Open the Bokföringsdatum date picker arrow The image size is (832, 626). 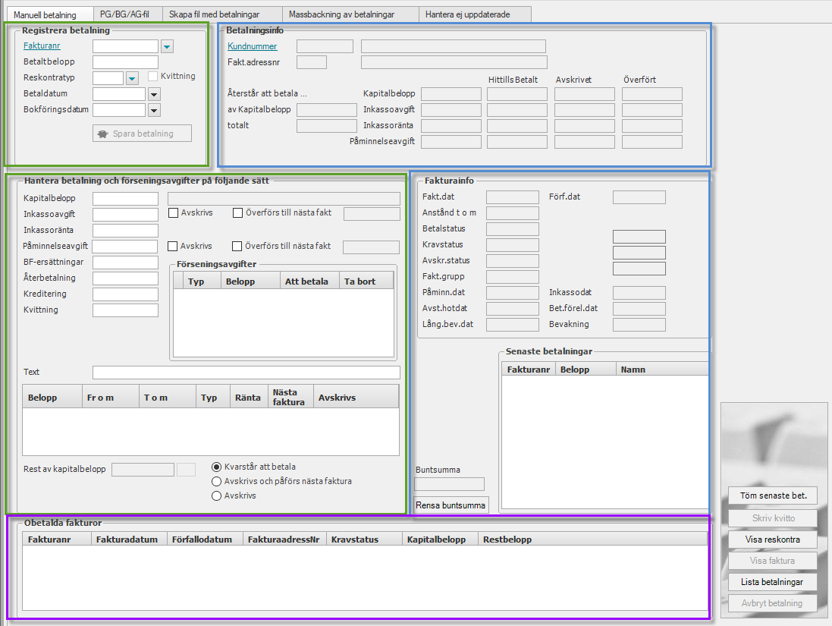pyautogui.click(x=154, y=111)
